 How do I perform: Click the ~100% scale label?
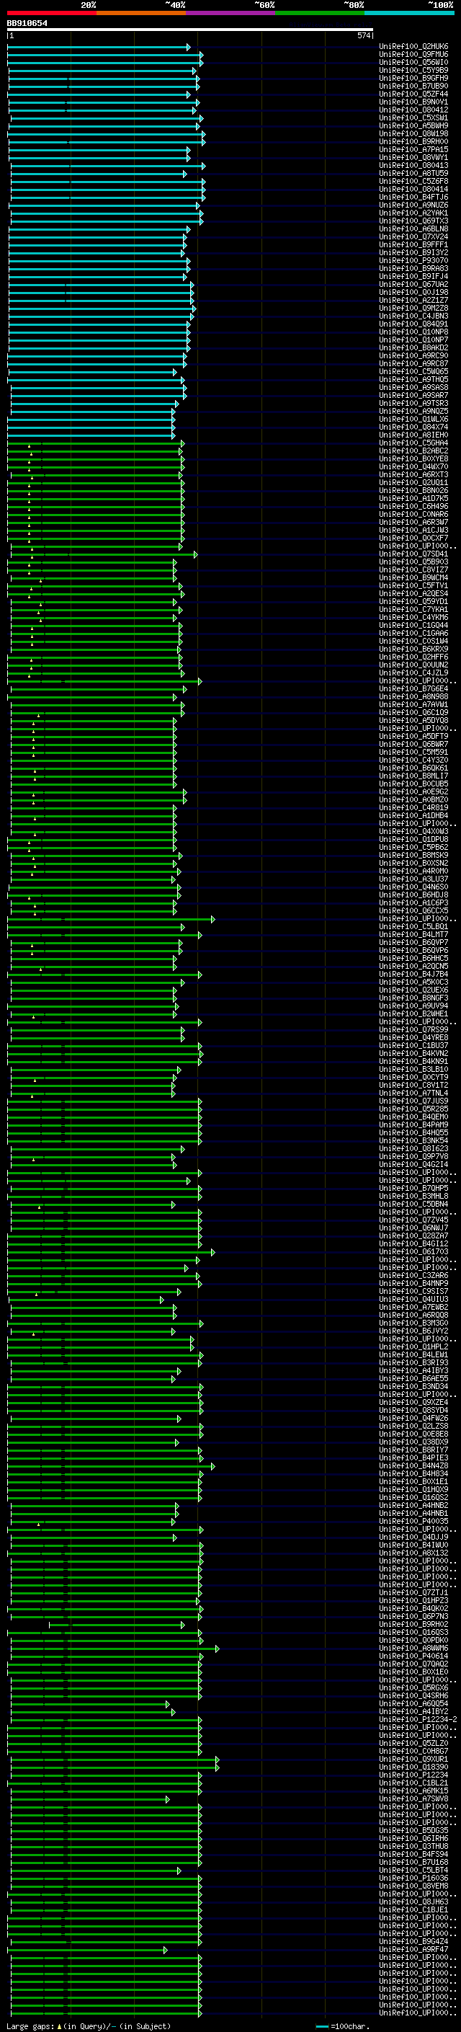[442, 6]
